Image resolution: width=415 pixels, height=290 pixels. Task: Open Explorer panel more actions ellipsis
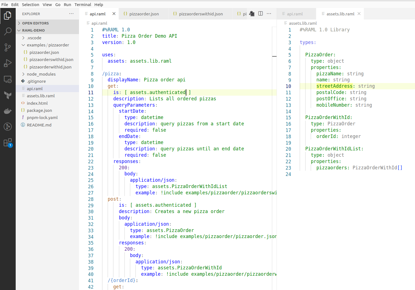tap(72, 14)
